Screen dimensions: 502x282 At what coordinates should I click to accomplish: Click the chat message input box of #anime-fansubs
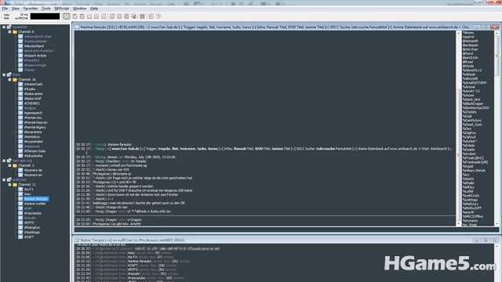tap(286, 230)
